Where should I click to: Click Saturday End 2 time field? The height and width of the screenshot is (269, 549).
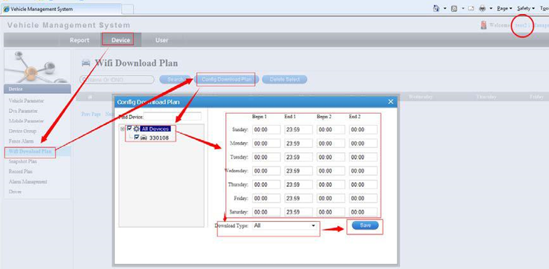(x=363, y=212)
